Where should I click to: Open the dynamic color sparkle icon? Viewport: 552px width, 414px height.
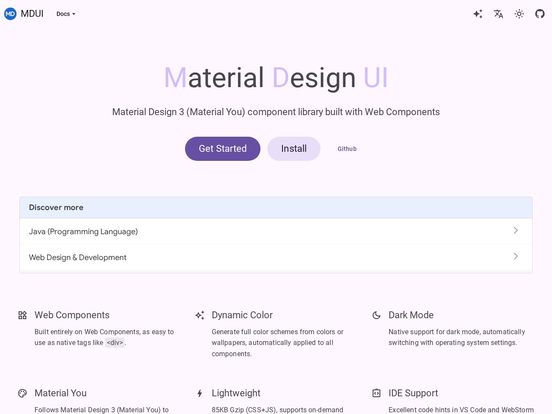tap(478, 14)
